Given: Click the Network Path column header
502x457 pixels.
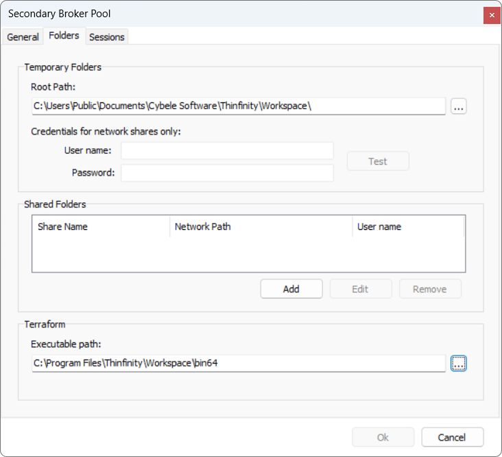Looking at the screenshot, I should 261,226.
